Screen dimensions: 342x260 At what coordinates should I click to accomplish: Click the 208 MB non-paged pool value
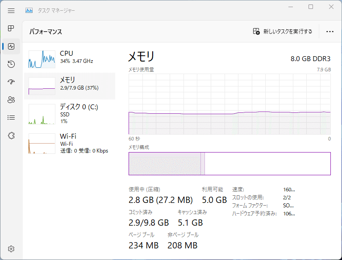pyautogui.click(x=182, y=245)
